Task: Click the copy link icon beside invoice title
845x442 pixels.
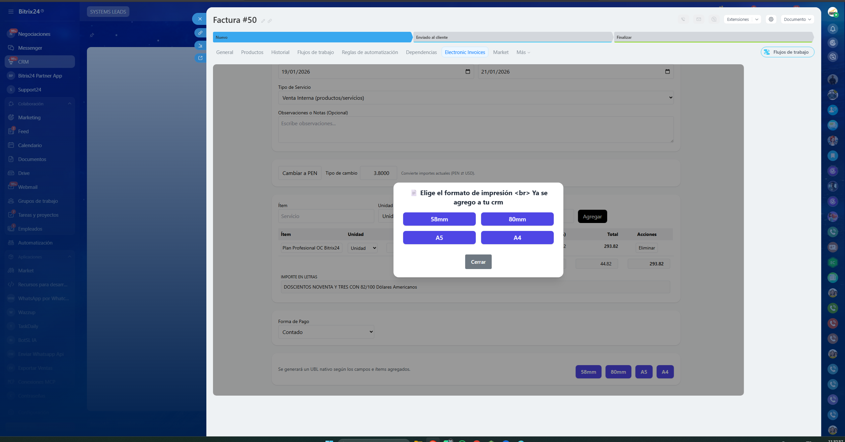Action: click(x=270, y=21)
